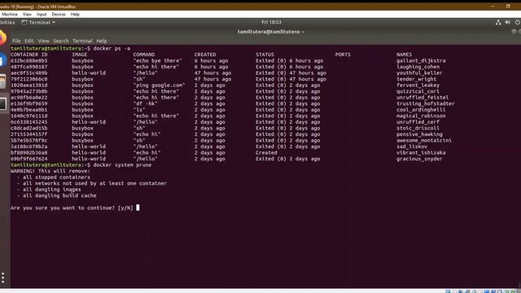Viewport: 521px width, 293px height.
Task: Click the name fervent_leakey
Action: [418, 85]
